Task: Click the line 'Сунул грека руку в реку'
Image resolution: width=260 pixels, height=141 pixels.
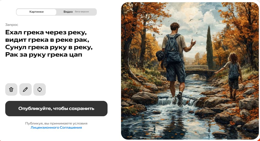Action: coord(49,47)
